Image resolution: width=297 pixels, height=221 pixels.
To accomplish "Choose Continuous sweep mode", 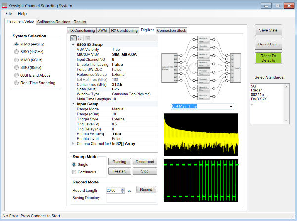I will pos(74,172).
